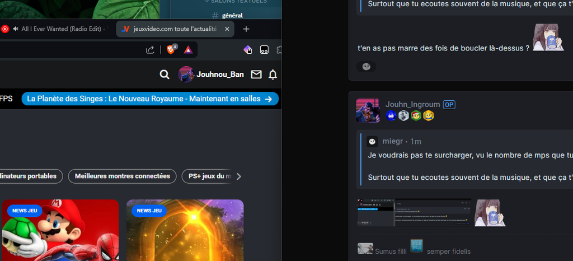
Task: Open Jouhn_Ingroum's avatar in forum post
Action: pyautogui.click(x=368, y=110)
